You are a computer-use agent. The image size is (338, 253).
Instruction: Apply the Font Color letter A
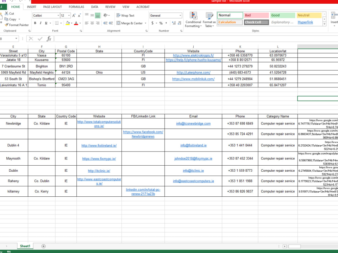coord(76,23)
